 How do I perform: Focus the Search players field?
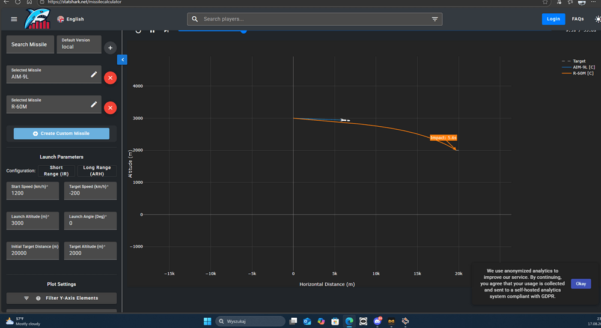pos(314,19)
